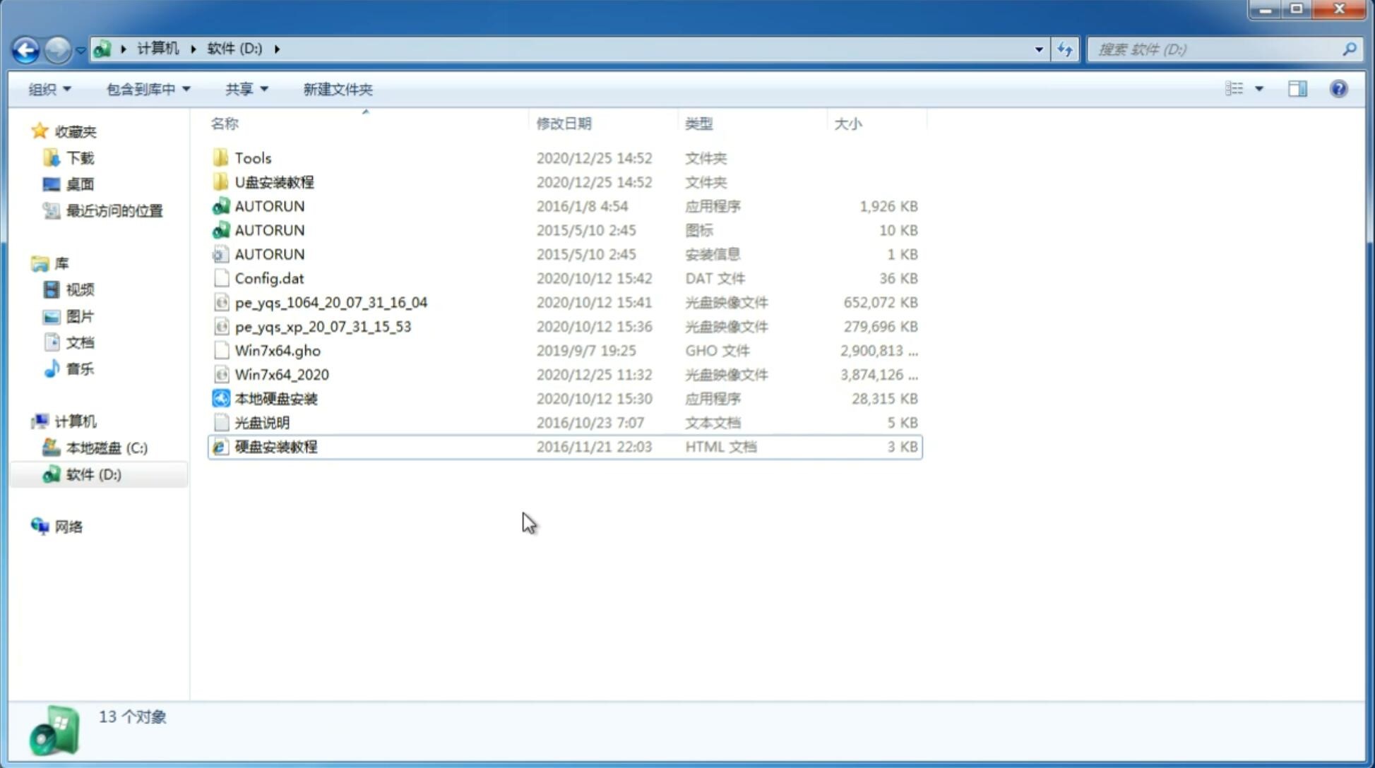Open pe_yqs_xp_20_07_31_15_53 image
This screenshot has height=768, width=1375.
(323, 325)
